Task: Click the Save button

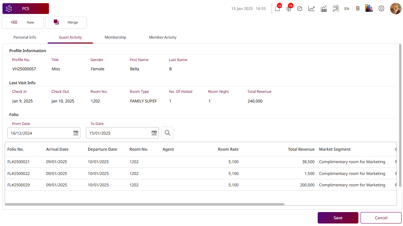Action: click(338, 218)
